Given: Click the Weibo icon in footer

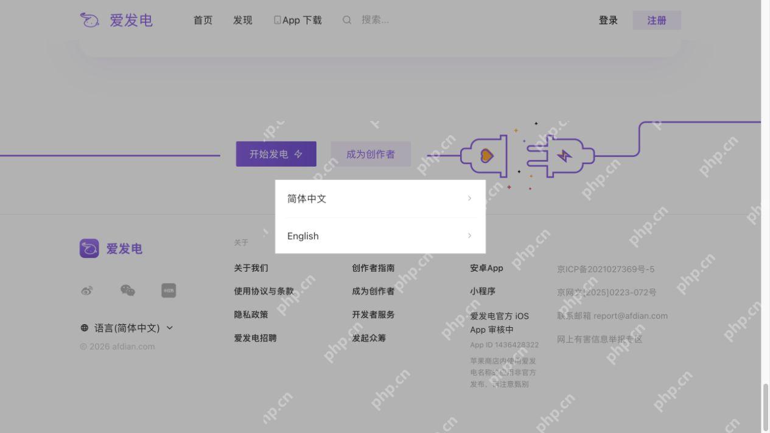Looking at the screenshot, I should pos(86,291).
